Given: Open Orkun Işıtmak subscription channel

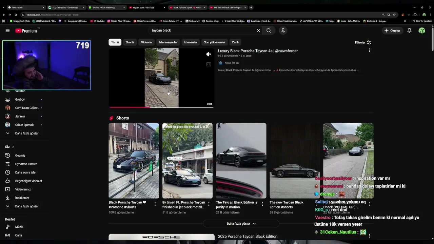Looking at the screenshot, I should (x=24, y=125).
